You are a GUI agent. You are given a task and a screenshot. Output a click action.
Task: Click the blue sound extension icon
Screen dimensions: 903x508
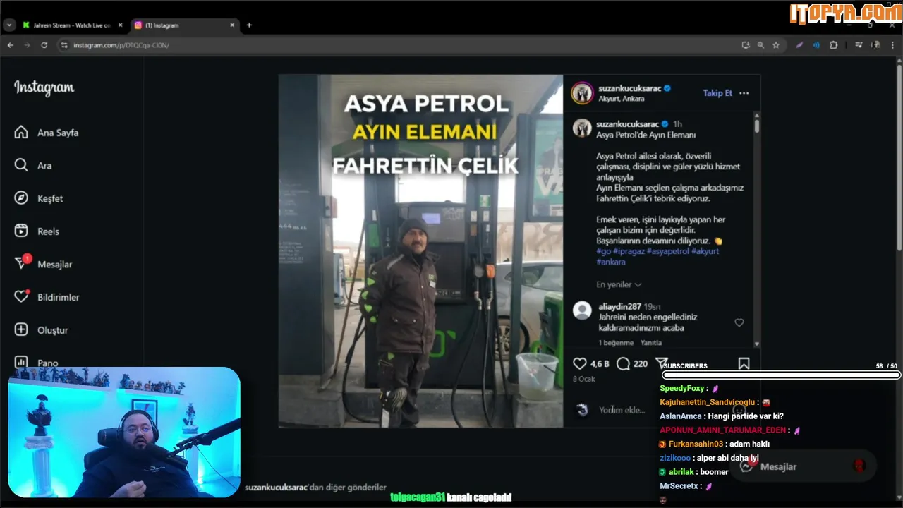(816, 45)
